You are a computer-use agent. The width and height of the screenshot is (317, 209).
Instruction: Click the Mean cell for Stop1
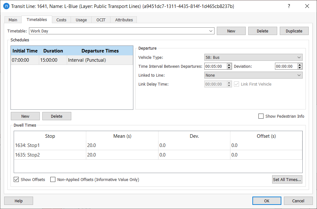coord(122,145)
